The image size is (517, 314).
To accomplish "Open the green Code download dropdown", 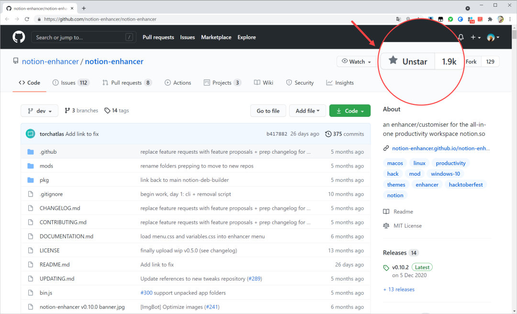I will pyautogui.click(x=350, y=111).
